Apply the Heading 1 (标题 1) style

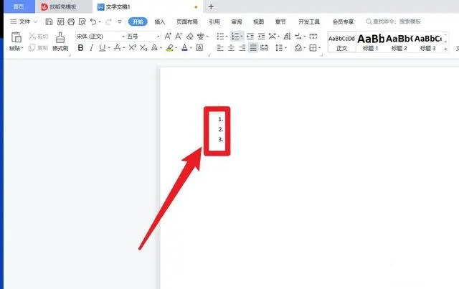pos(371,42)
